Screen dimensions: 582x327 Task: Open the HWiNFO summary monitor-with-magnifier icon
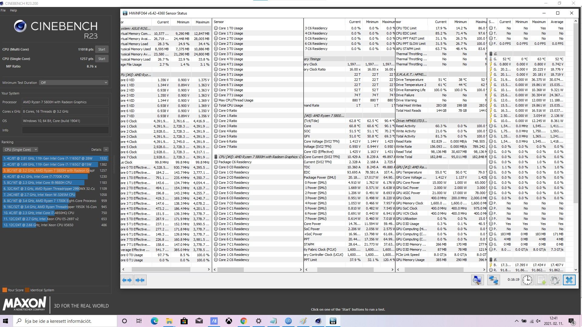pos(477,280)
